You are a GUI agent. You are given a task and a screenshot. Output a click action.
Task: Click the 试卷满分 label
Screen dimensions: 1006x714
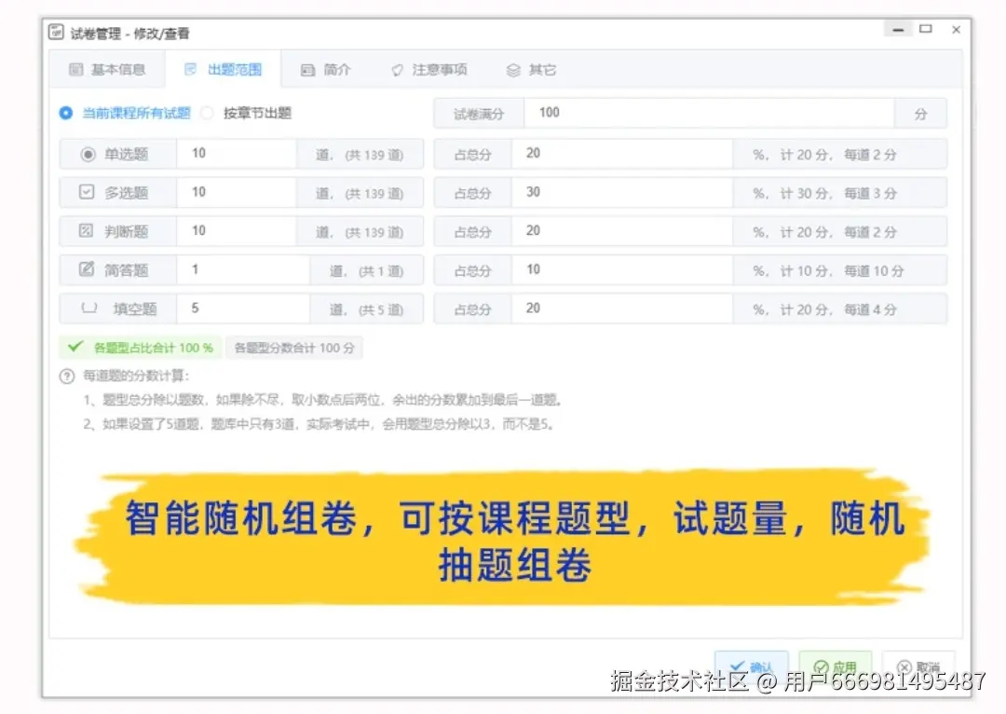coord(479,114)
